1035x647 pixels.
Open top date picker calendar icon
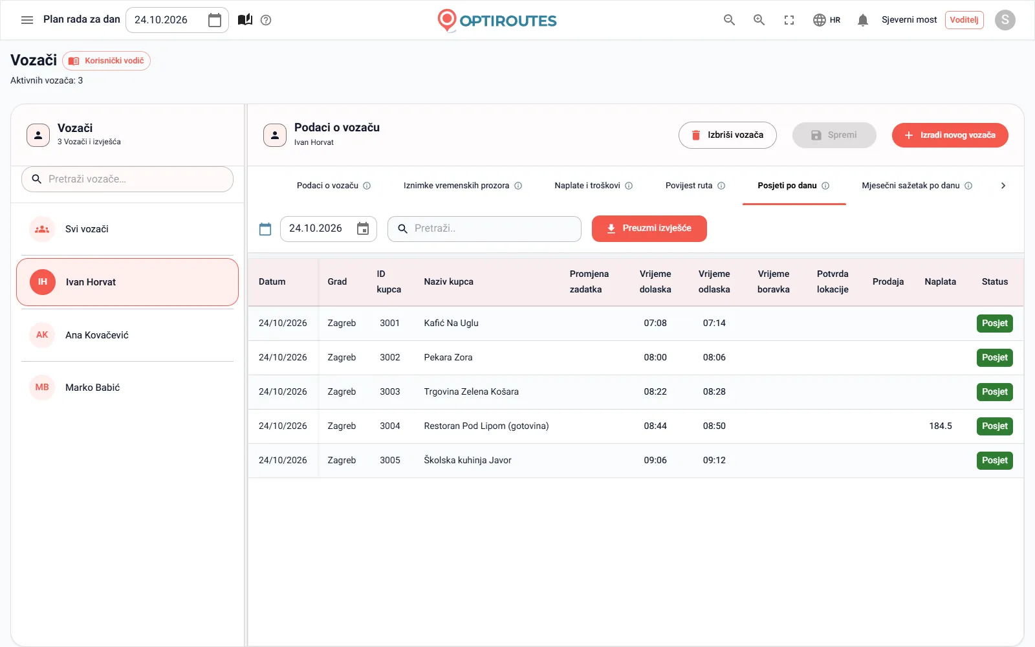pos(215,20)
